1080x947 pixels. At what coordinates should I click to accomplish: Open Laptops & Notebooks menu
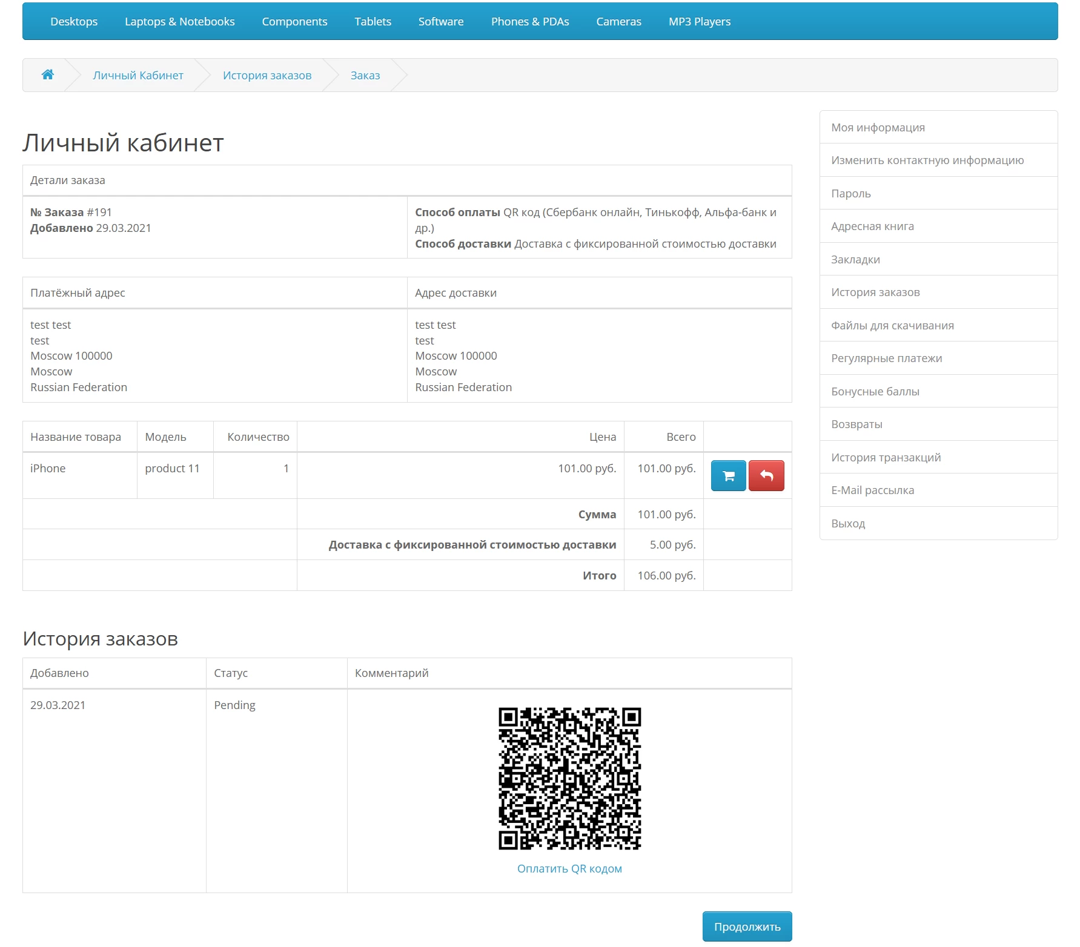click(x=180, y=22)
